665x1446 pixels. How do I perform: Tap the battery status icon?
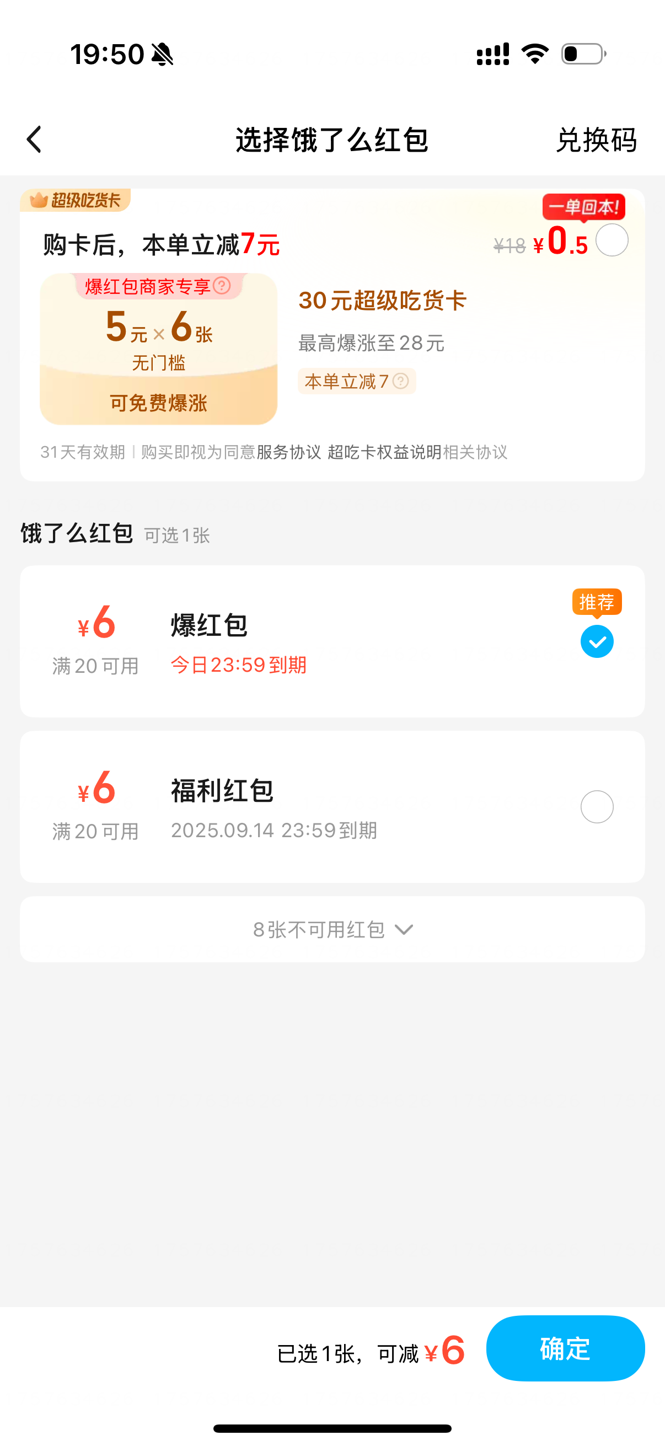(x=583, y=54)
